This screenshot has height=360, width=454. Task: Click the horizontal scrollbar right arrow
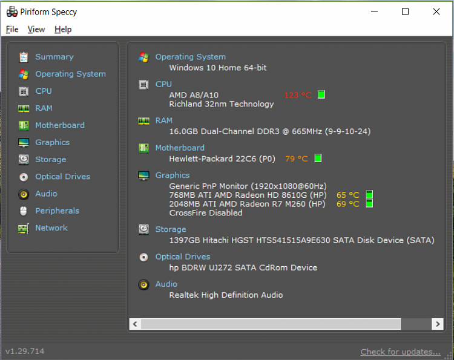[x=438, y=324]
